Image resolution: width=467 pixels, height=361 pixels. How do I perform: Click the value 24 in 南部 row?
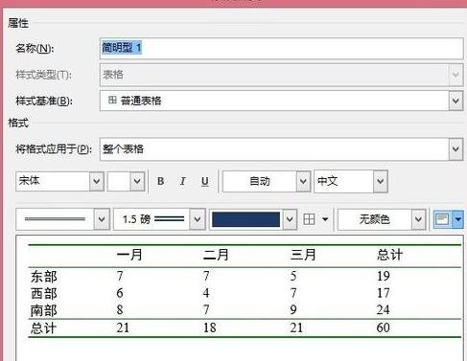click(383, 310)
